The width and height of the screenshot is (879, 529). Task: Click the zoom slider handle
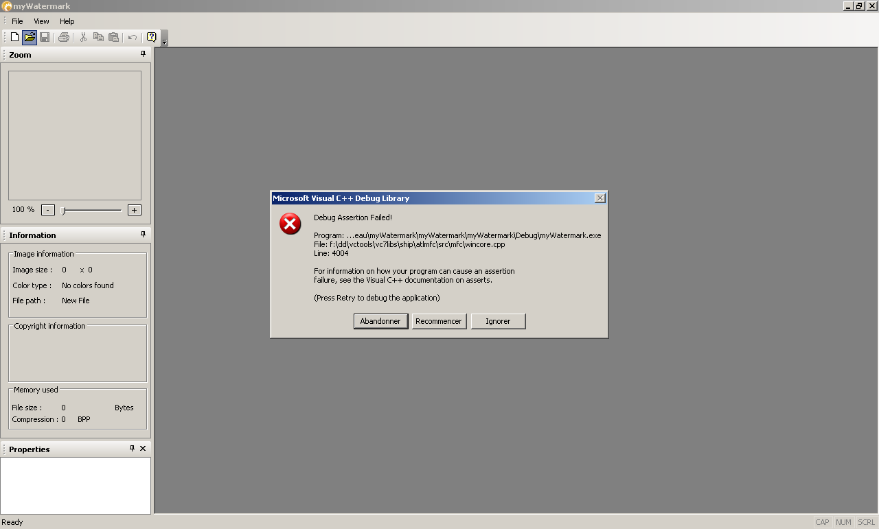pos(63,211)
